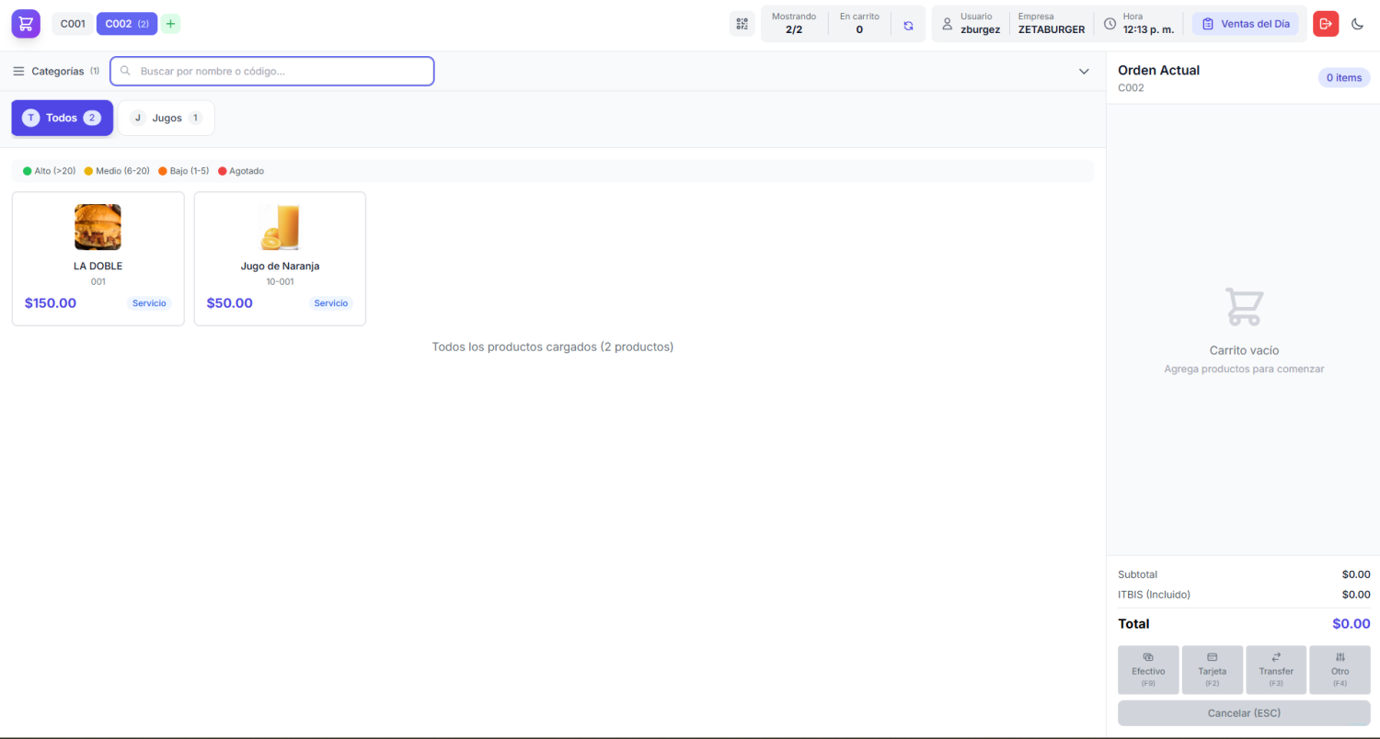Add a new cart with plus icon

170,24
